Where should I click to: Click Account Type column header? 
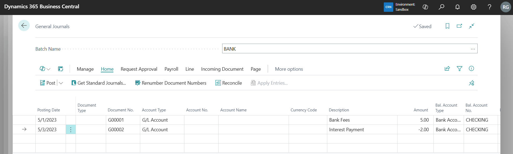tap(154, 110)
